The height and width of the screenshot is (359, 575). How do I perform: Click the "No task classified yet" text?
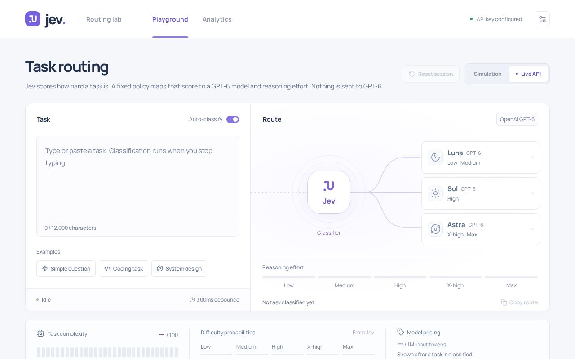click(288, 302)
